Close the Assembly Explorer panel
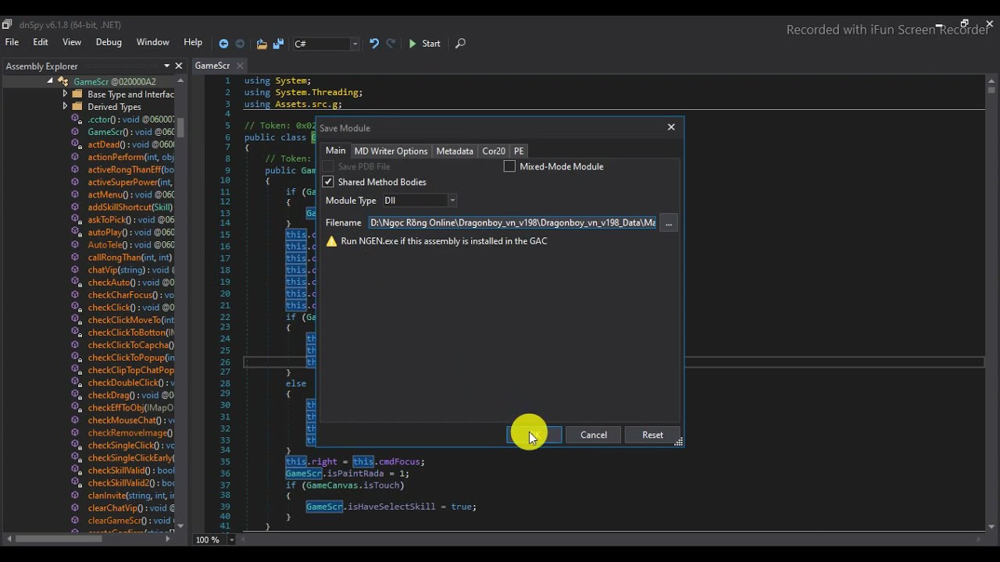The width and height of the screenshot is (1000, 562). pos(179,66)
